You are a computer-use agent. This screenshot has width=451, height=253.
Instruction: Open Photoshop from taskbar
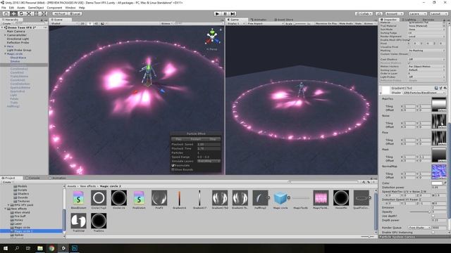tap(75, 248)
